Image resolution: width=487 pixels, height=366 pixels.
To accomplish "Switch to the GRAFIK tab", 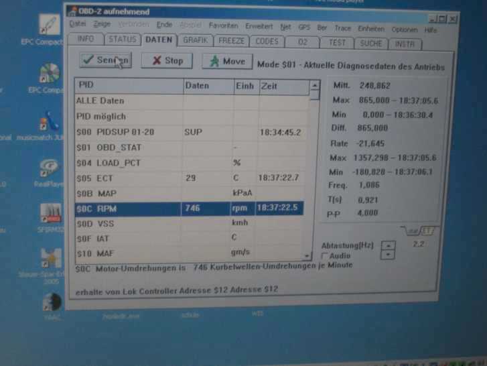I will [196, 40].
